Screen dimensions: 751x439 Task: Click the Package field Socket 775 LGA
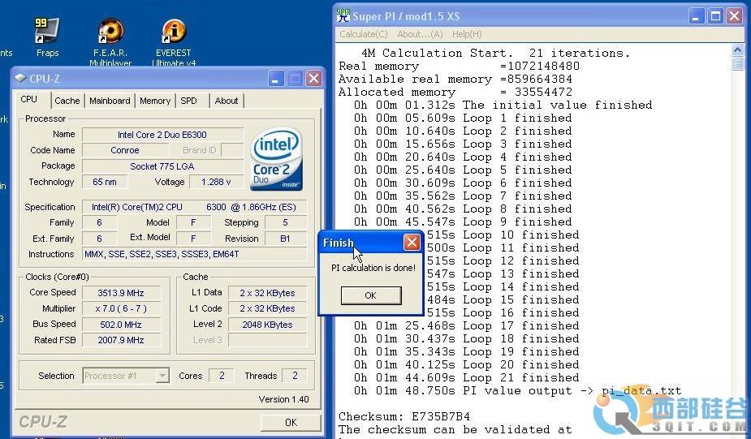point(162,166)
